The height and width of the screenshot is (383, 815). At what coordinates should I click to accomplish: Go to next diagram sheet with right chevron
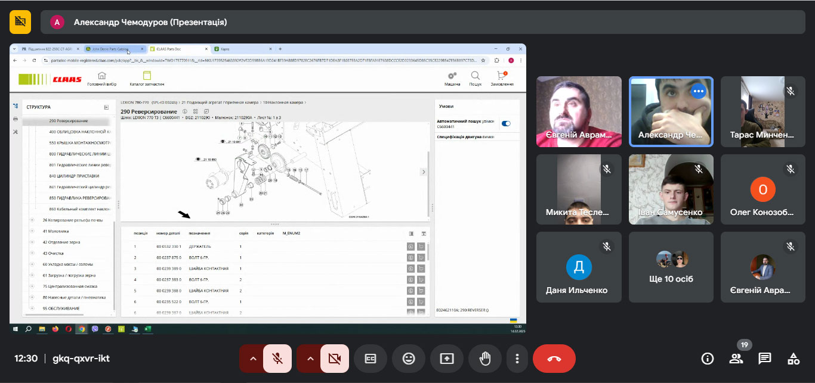(x=424, y=172)
